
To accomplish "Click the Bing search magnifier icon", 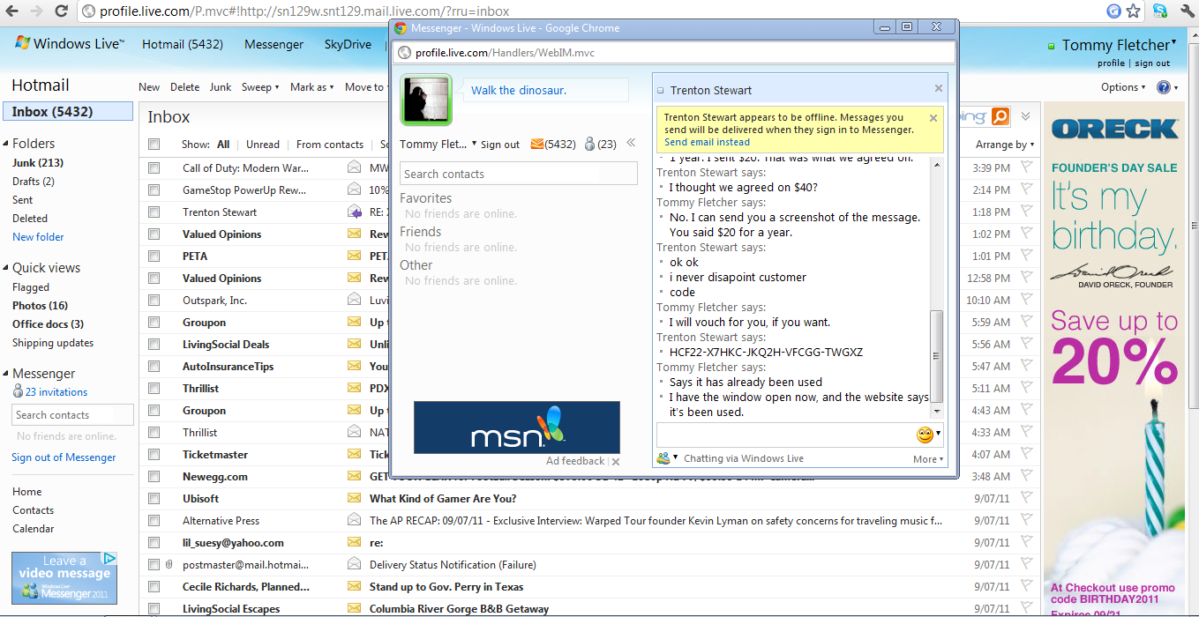I will click(1000, 116).
